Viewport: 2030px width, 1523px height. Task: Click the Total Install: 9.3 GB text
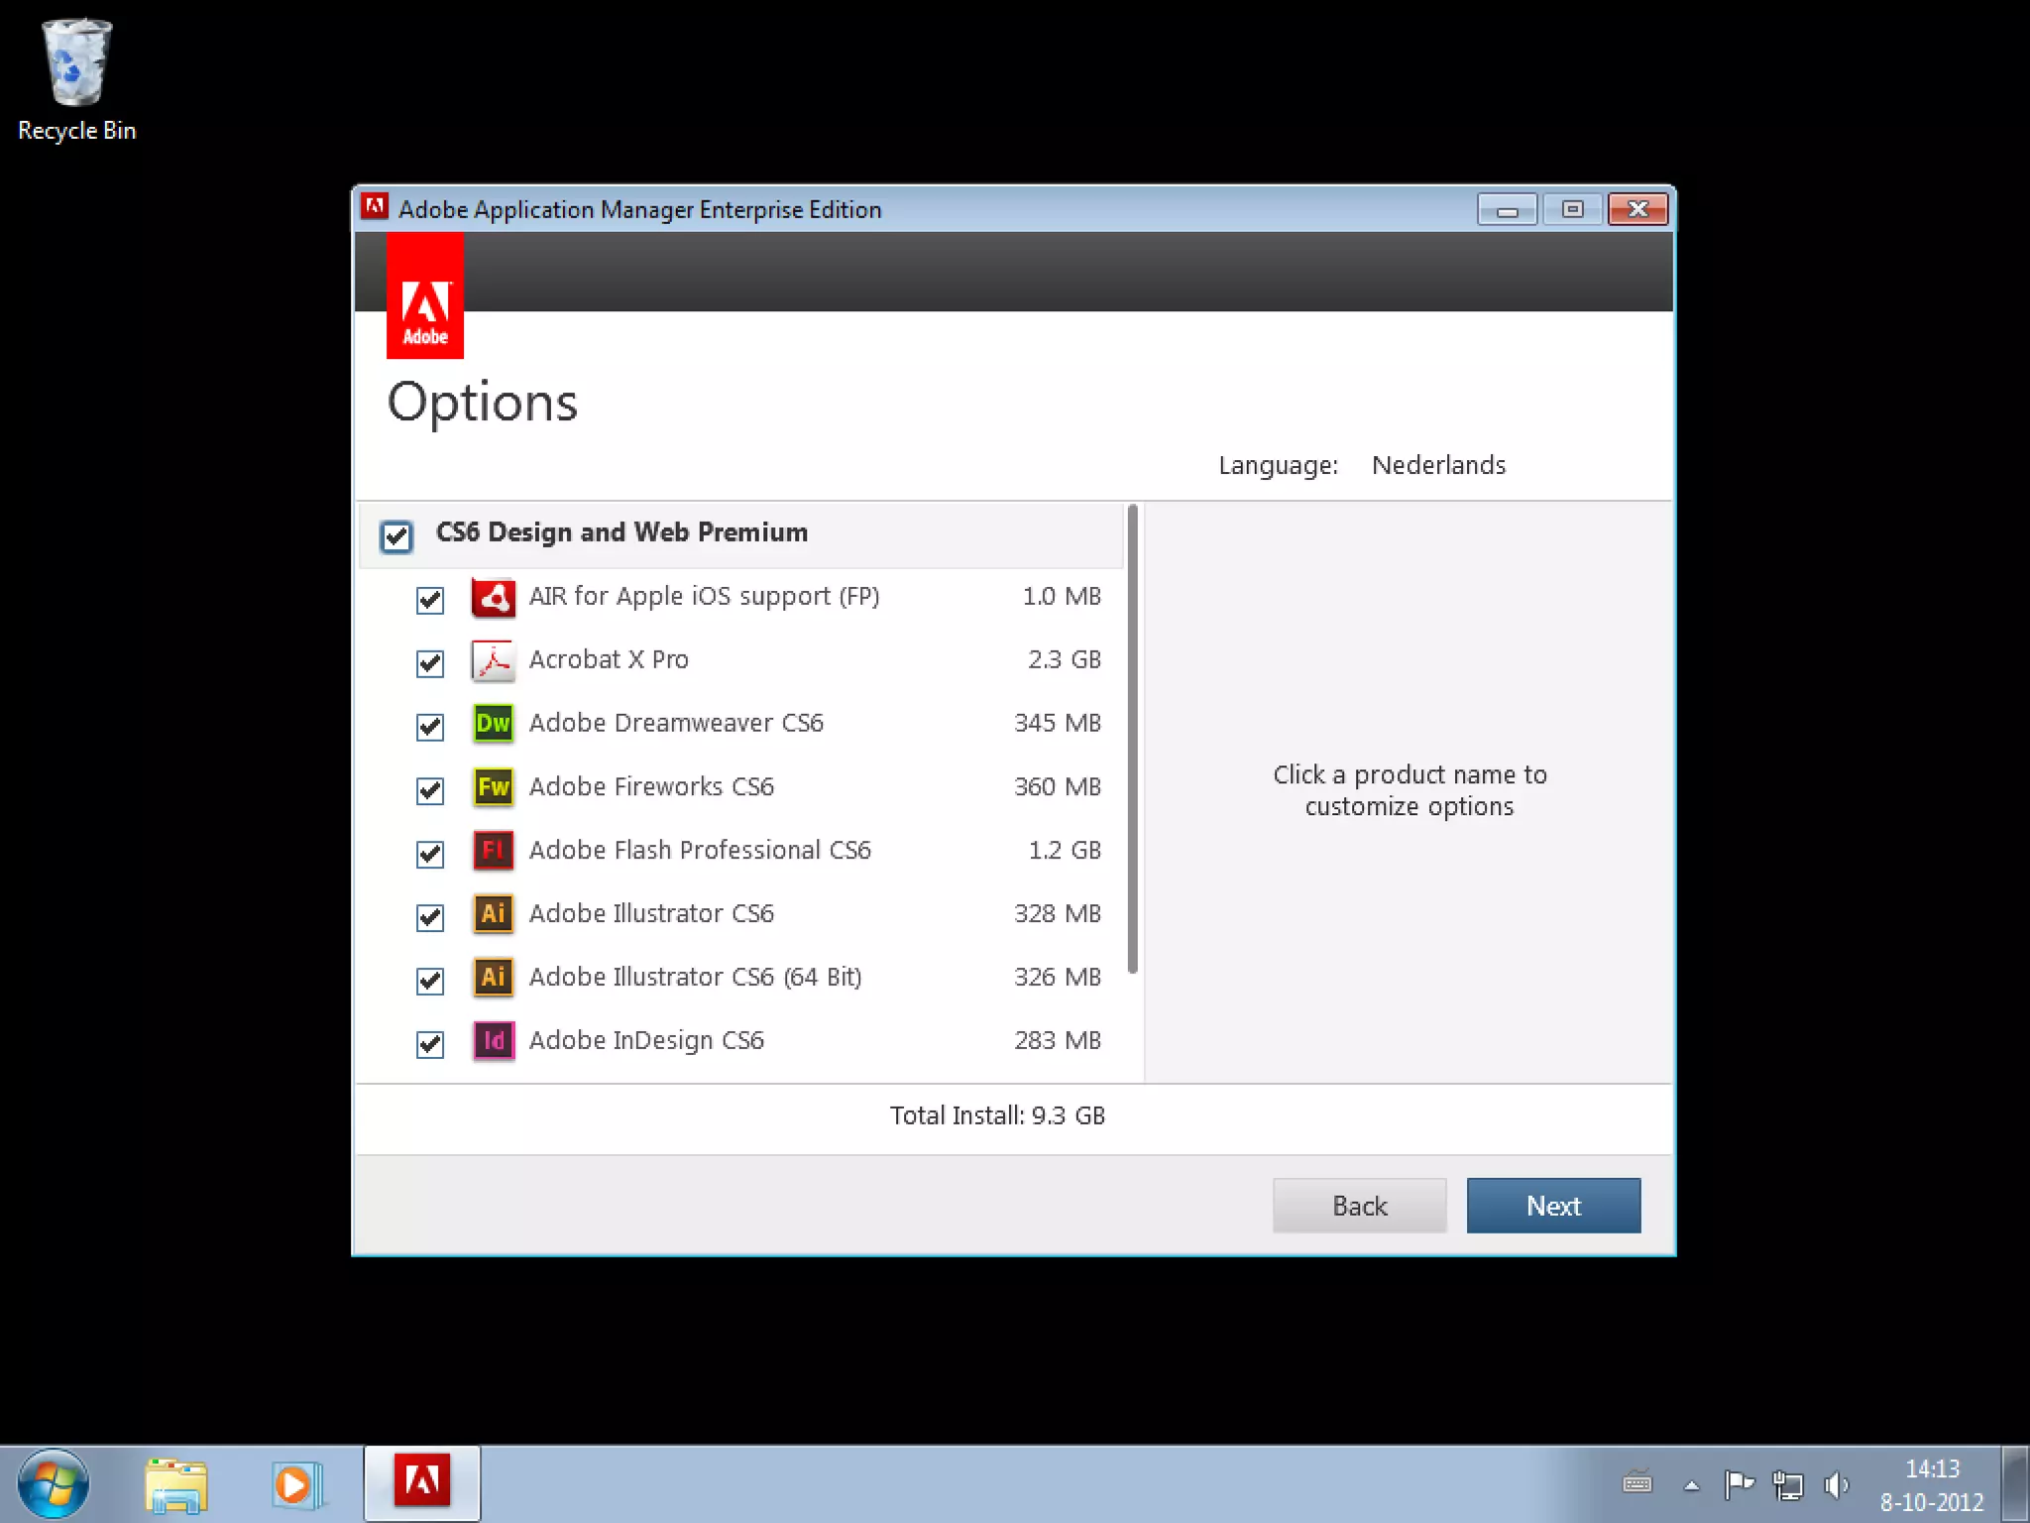click(x=997, y=1115)
